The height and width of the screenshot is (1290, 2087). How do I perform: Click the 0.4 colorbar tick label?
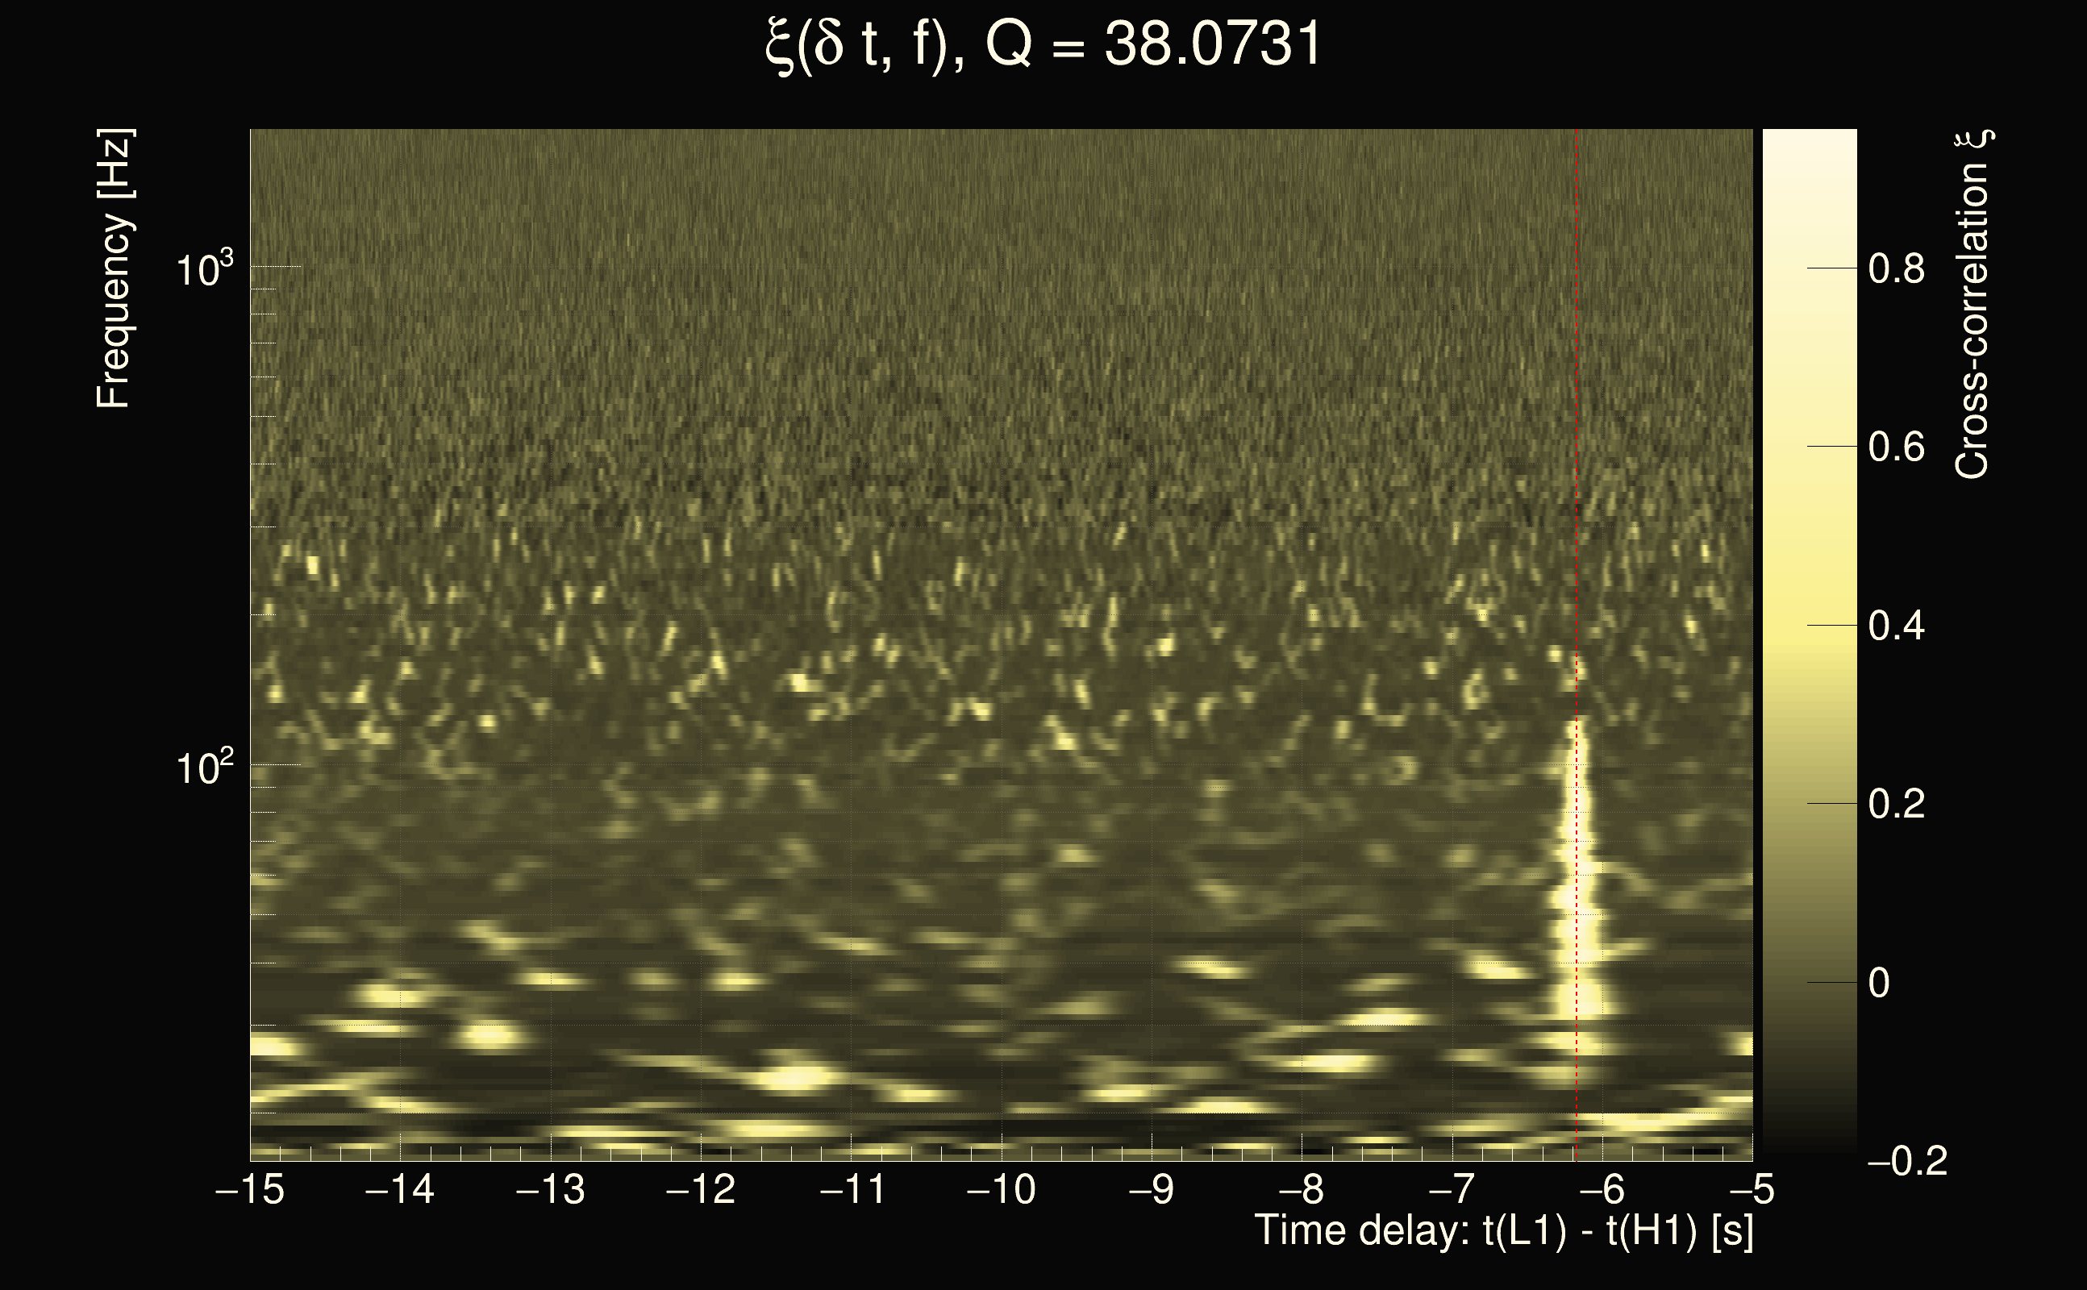[1896, 626]
